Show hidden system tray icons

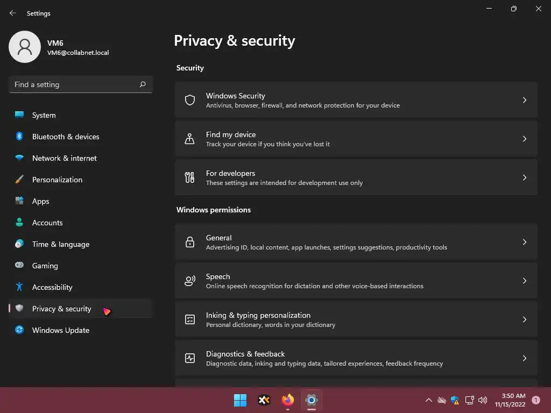tap(429, 400)
